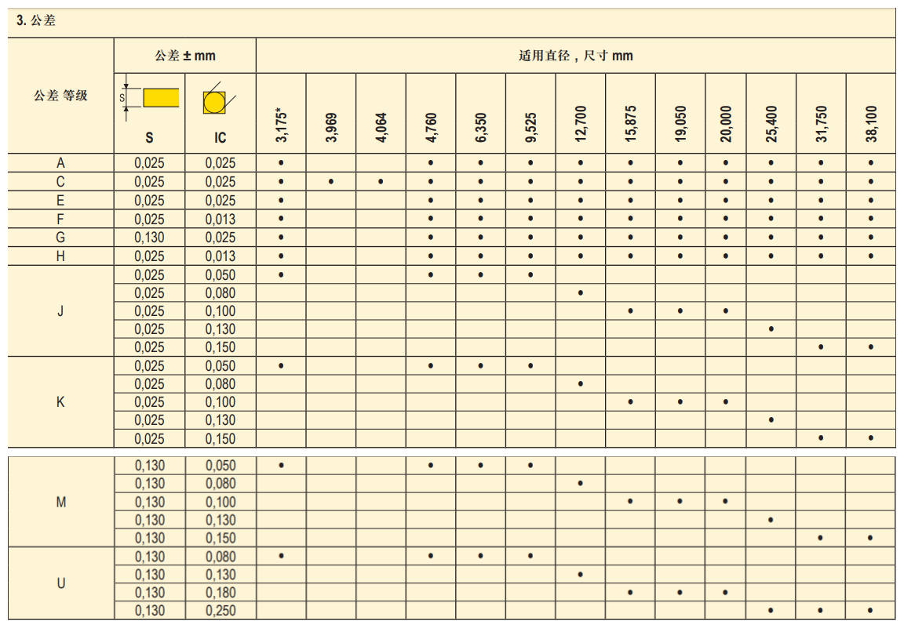Select the 12,700 diameter column header
Image resolution: width=904 pixels, height=628 pixels.
point(581,125)
